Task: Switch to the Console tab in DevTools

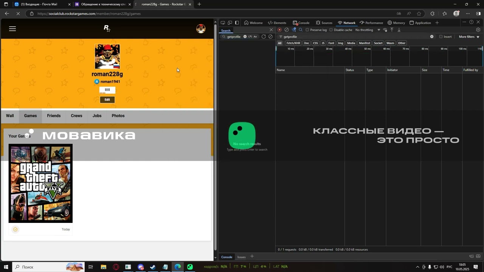Action: coord(301,23)
